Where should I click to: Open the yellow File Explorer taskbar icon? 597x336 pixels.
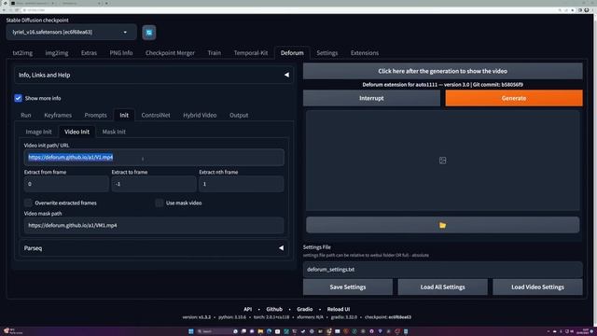[260, 331]
